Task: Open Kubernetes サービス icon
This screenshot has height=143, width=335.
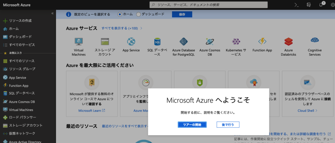Action: 236,41
